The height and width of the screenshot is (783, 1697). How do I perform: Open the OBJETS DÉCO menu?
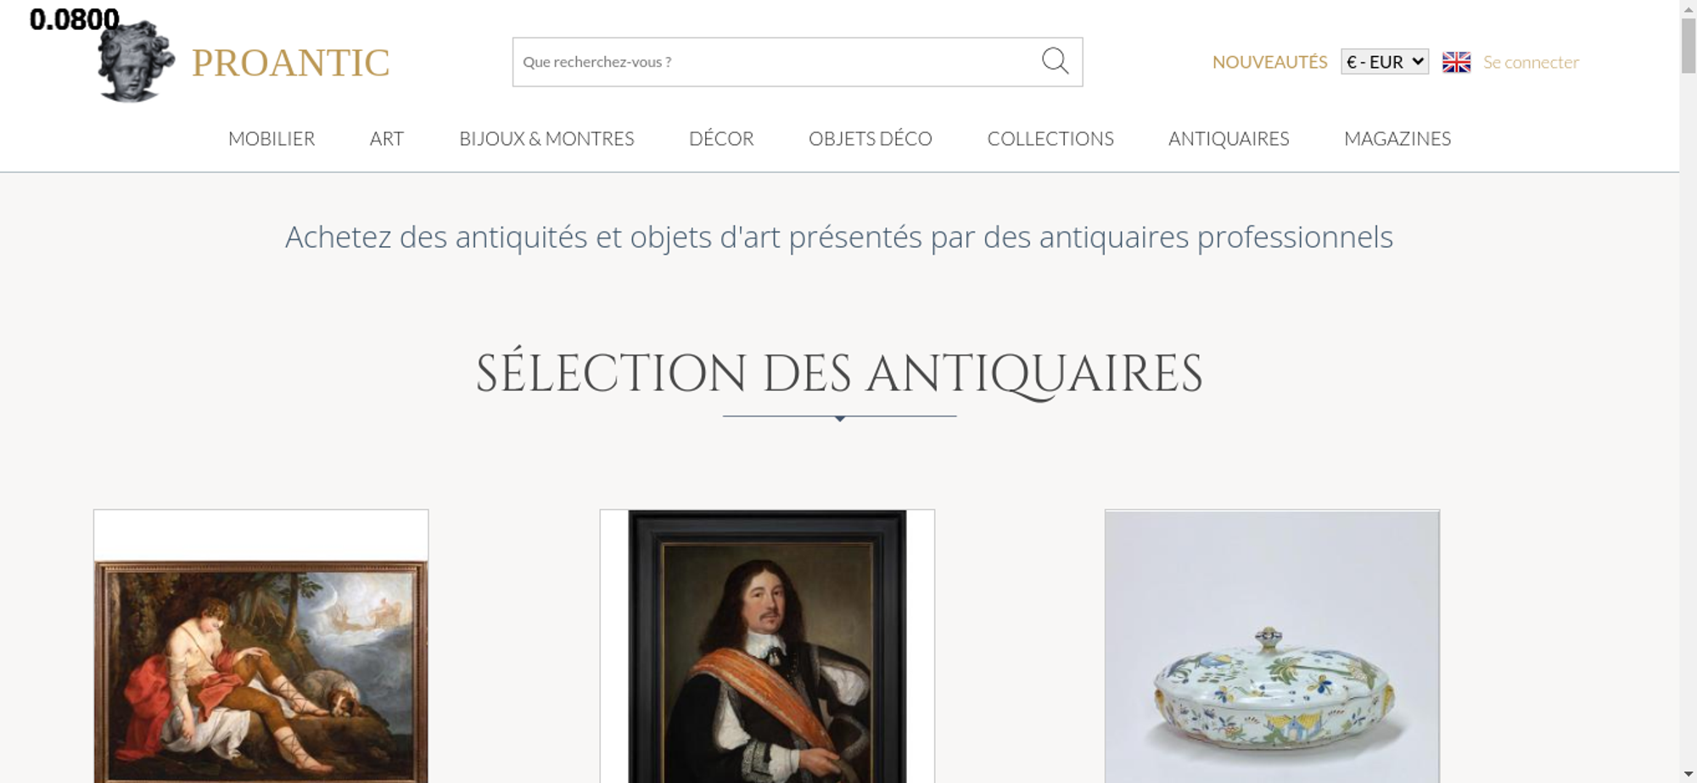pos(871,138)
